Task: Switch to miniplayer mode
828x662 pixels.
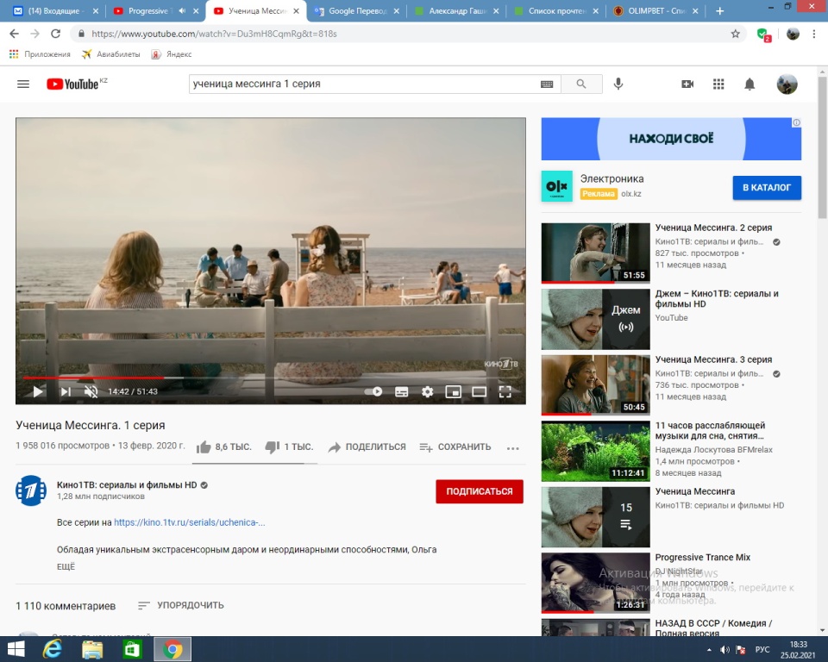Action: click(453, 391)
